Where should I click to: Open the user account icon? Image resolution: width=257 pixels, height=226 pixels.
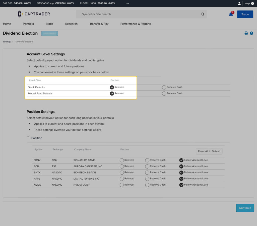tap(239, 4)
